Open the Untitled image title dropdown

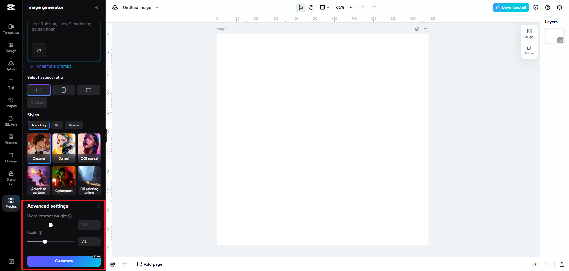[x=157, y=7]
